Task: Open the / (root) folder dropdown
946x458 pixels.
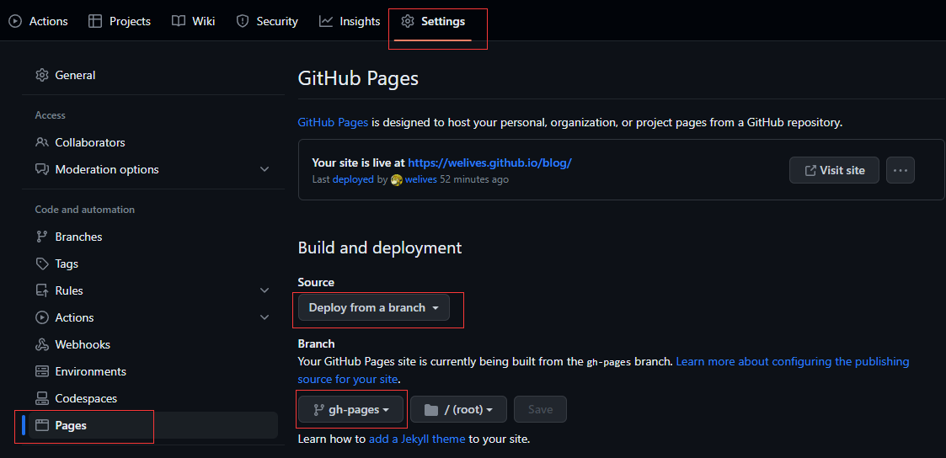Action: point(458,410)
